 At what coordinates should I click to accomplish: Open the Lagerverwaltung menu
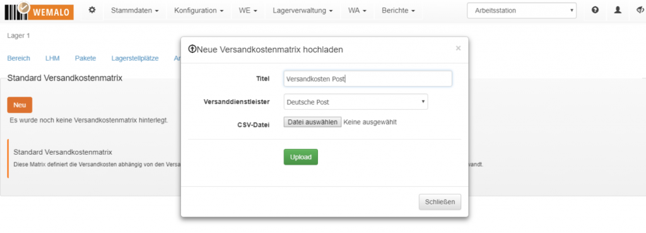303,10
